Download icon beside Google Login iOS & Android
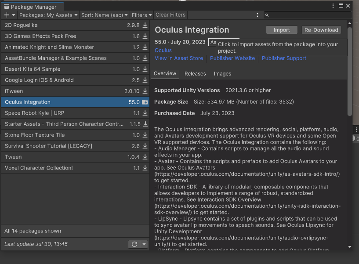 [x=145, y=80]
